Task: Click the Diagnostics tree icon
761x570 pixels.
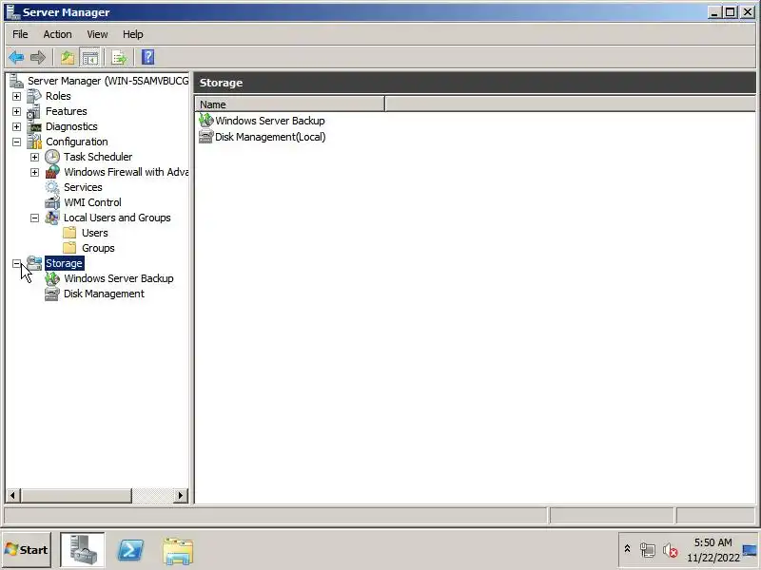Action: [x=34, y=126]
